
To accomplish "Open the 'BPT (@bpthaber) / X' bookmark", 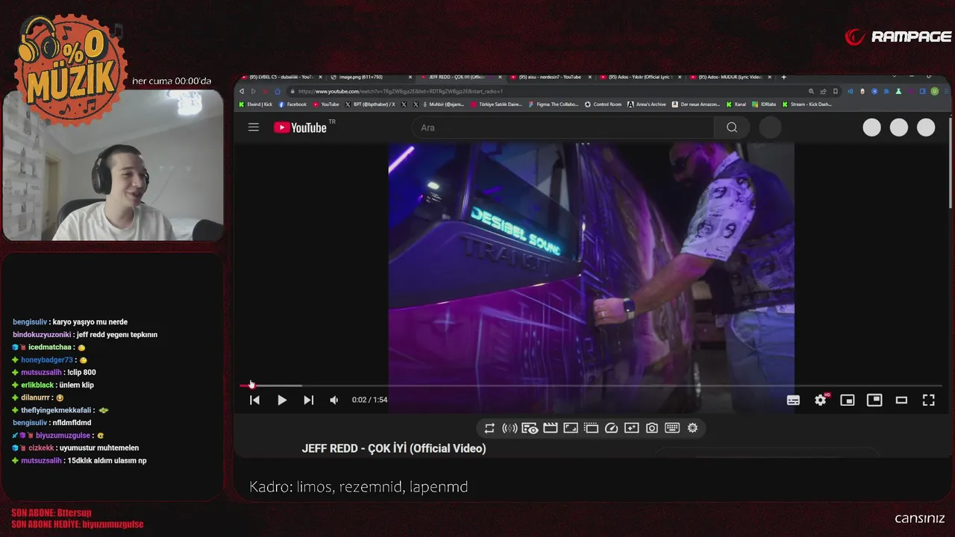I will coord(370,104).
